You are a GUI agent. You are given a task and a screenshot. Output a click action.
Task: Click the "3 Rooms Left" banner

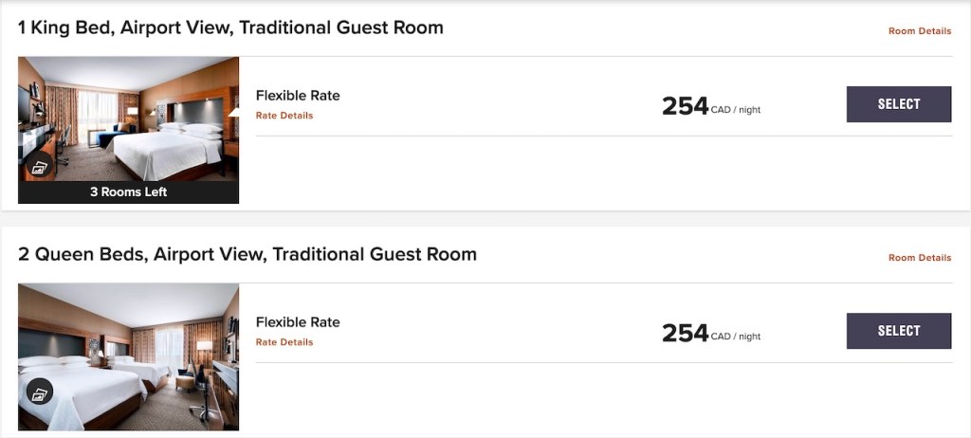point(128,192)
